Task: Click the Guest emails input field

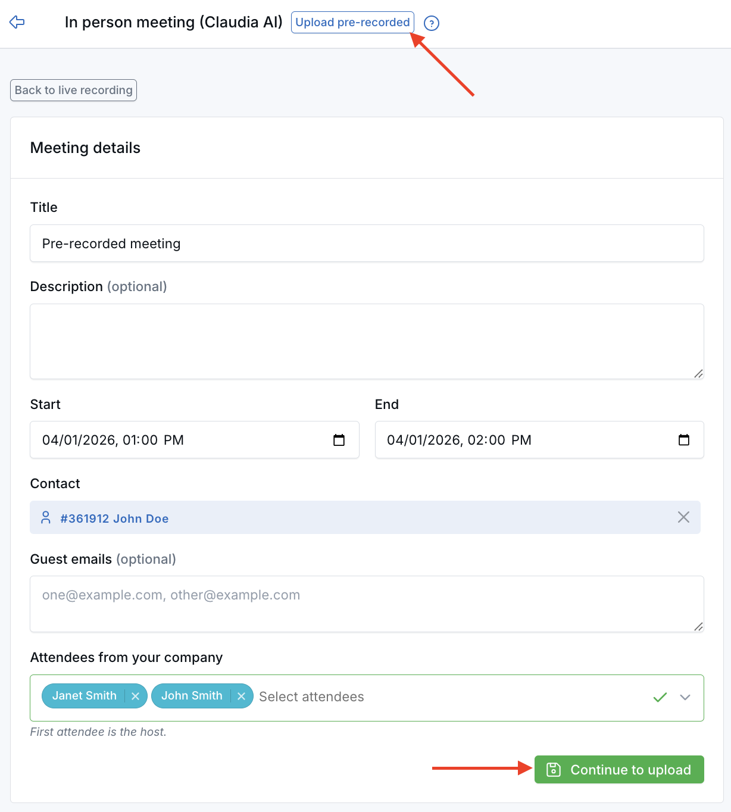Action: coord(366,603)
